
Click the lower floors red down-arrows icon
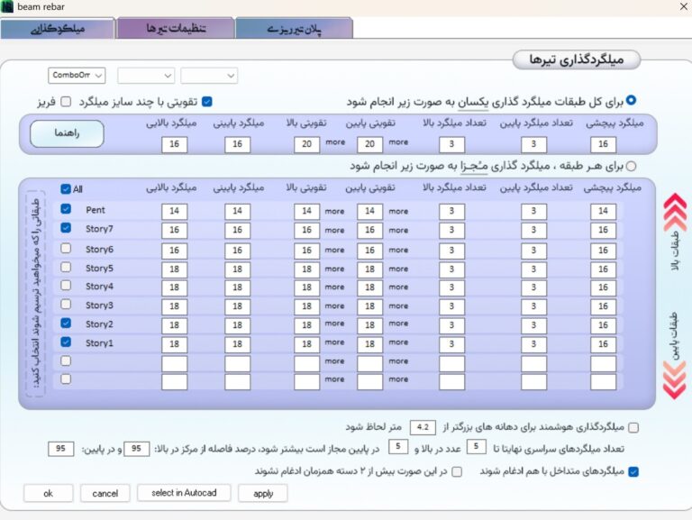pos(675,380)
